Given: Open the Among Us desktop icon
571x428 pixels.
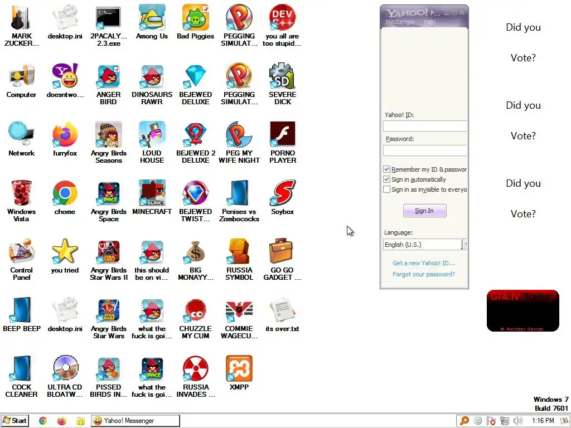Looking at the screenshot, I should [152, 22].
